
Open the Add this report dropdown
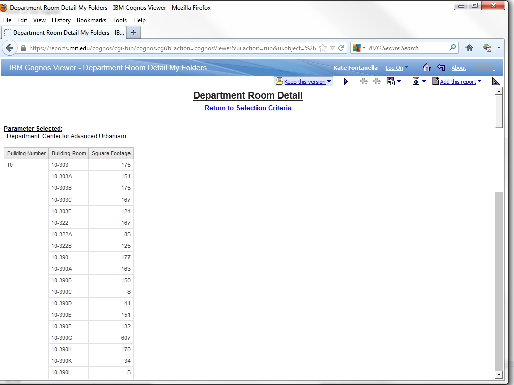point(479,82)
